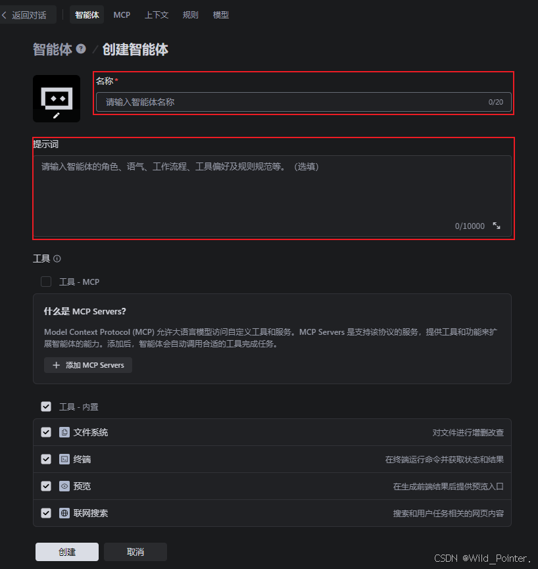Switch to the MCP tab
538x569 pixels.
pos(122,15)
